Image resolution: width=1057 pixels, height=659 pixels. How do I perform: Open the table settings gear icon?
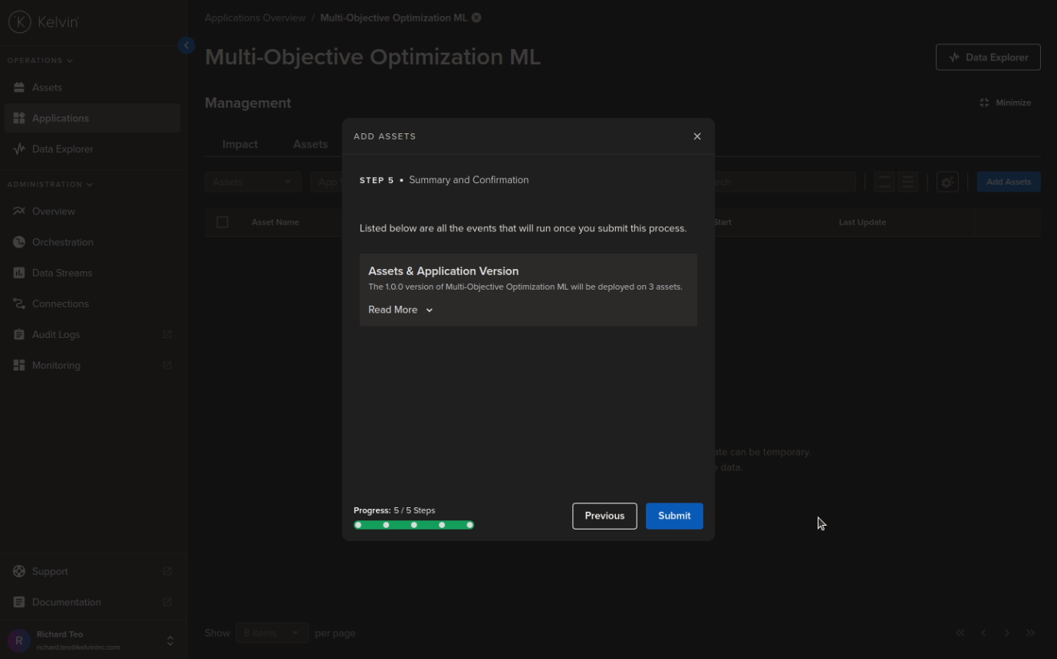click(947, 182)
